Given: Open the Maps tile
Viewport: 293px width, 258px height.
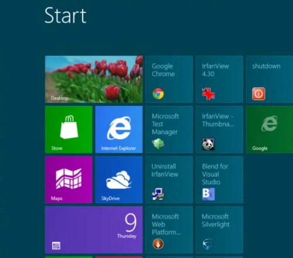Looking at the screenshot, I should [69, 180].
